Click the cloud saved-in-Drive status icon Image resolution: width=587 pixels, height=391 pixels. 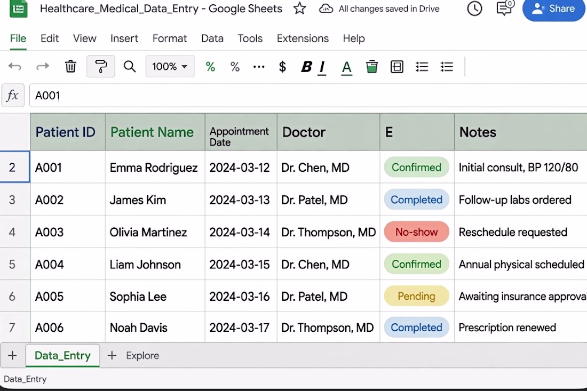click(x=326, y=9)
